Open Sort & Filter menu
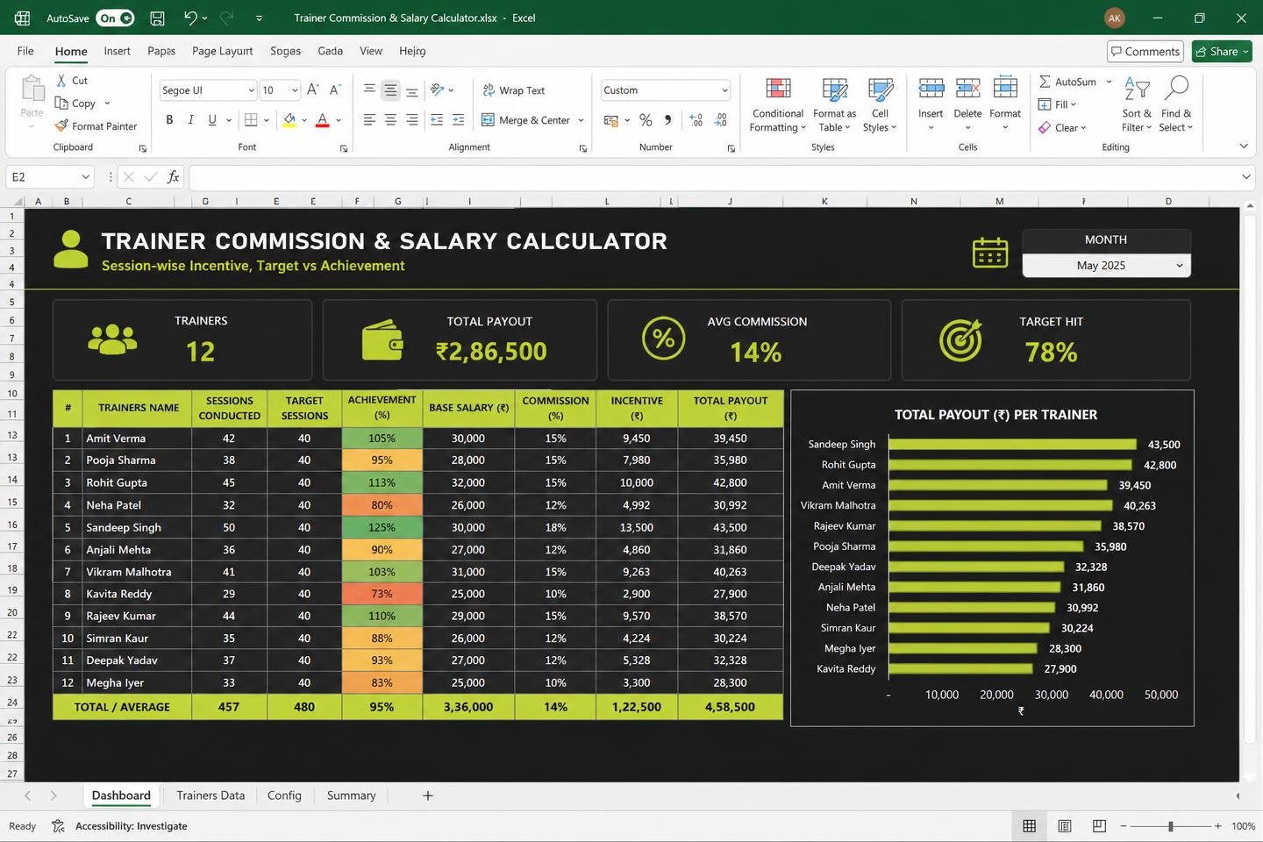This screenshot has width=1263, height=842. pyautogui.click(x=1137, y=103)
